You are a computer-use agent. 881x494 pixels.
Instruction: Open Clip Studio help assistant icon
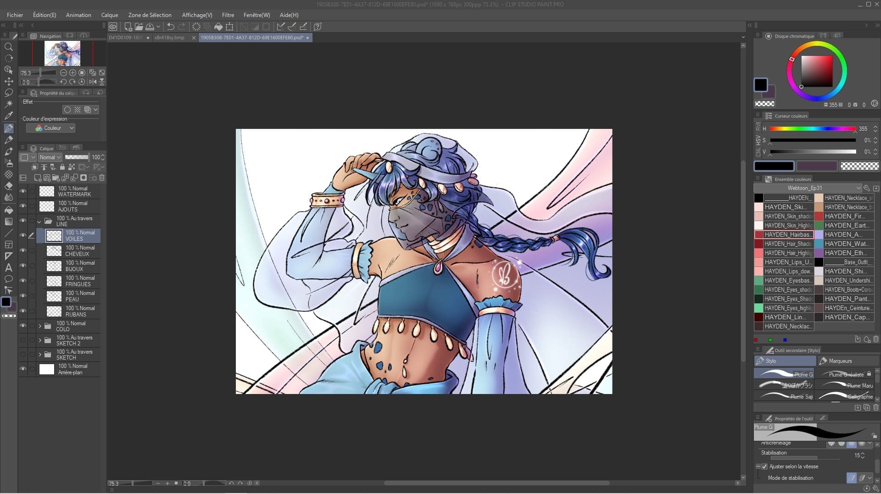point(318,27)
